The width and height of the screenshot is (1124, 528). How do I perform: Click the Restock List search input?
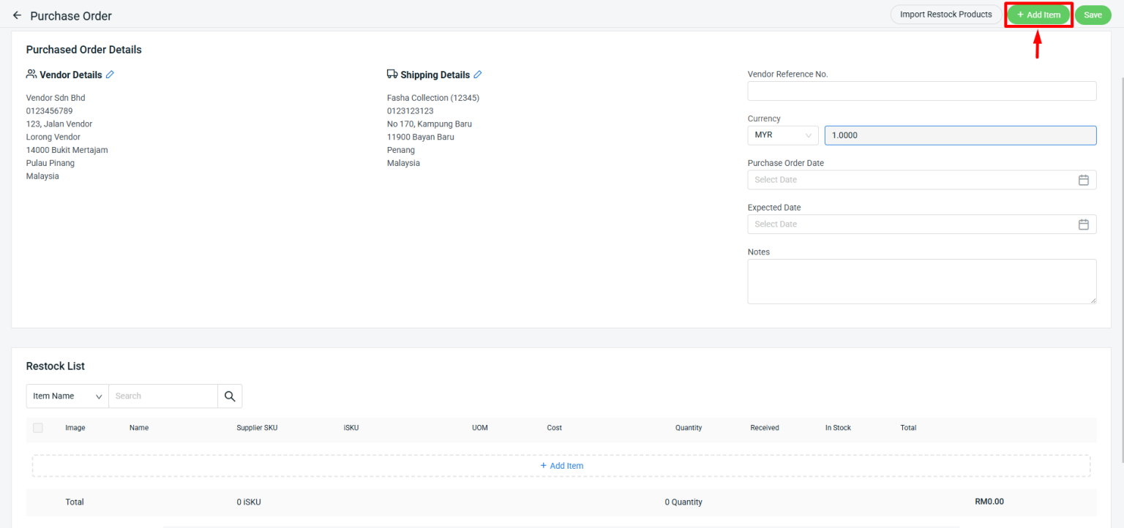click(x=162, y=396)
